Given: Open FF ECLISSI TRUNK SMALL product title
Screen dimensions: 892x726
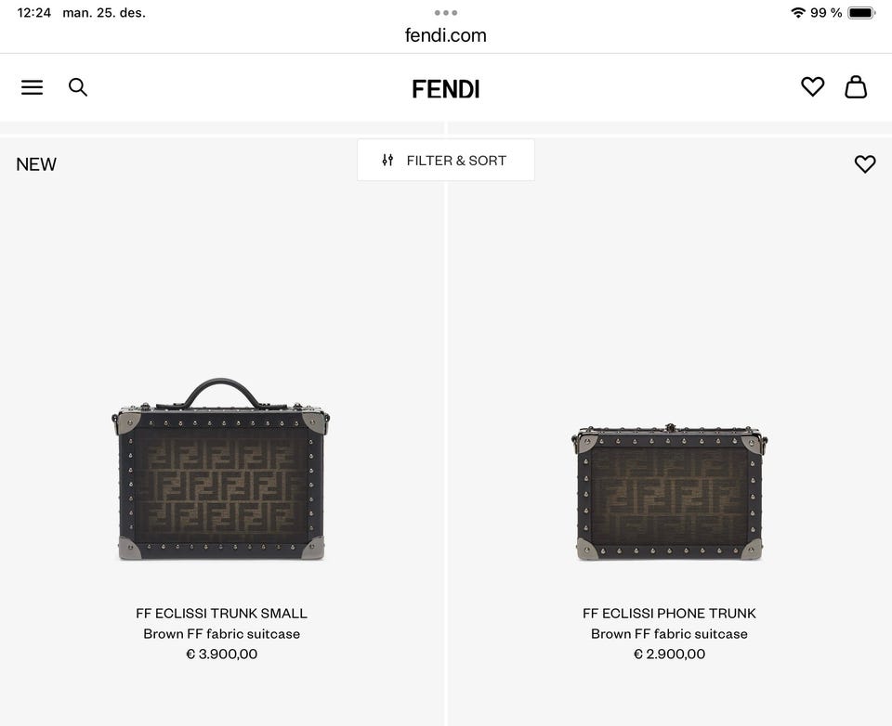Looking at the screenshot, I should click(221, 613).
